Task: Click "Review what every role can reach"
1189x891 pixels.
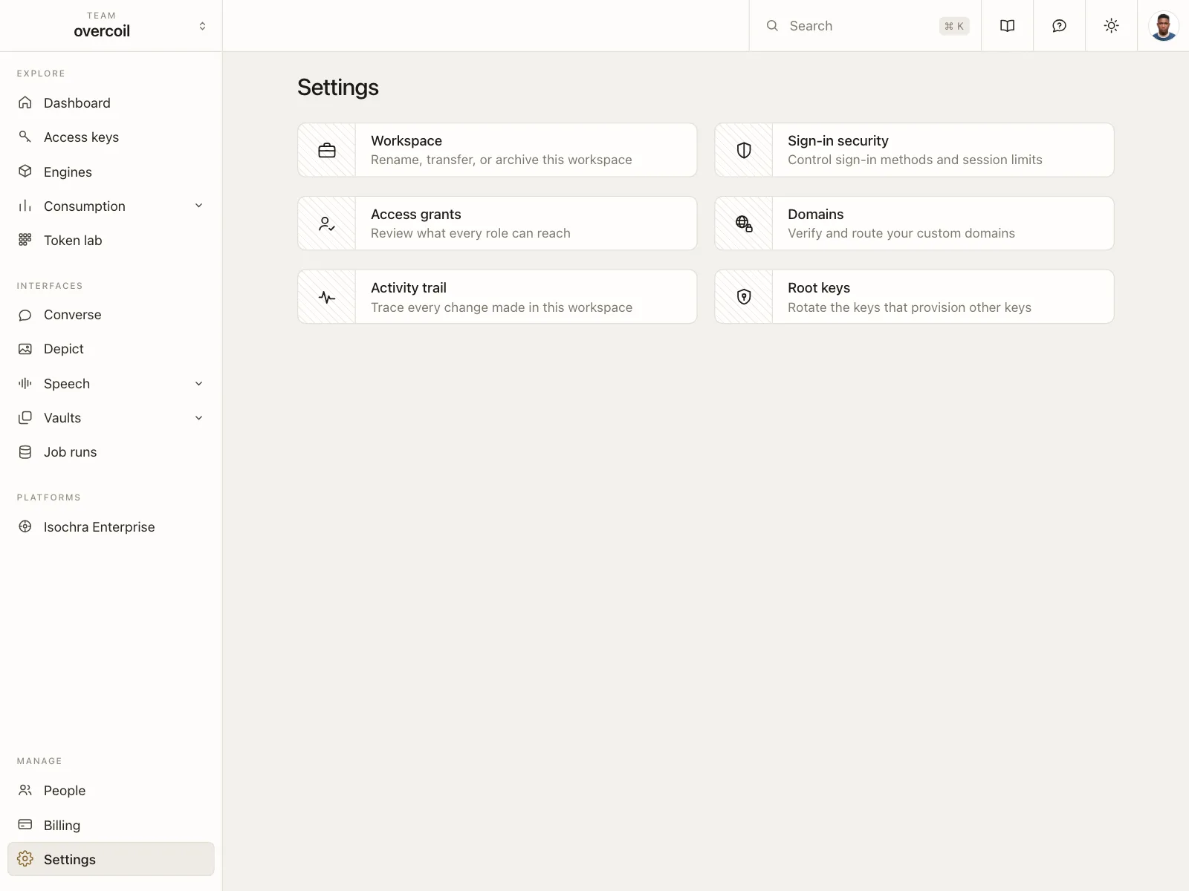Action: pyautogui.click(x=470, y=233)
